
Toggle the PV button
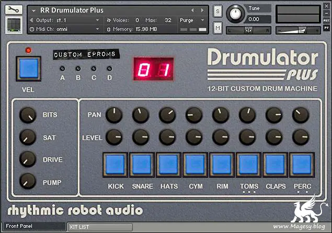(326, 28)
